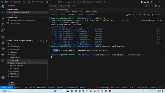Switch to the Output panel tab
The width and height of the screenshot is (165, 93).
pos(63,15)
